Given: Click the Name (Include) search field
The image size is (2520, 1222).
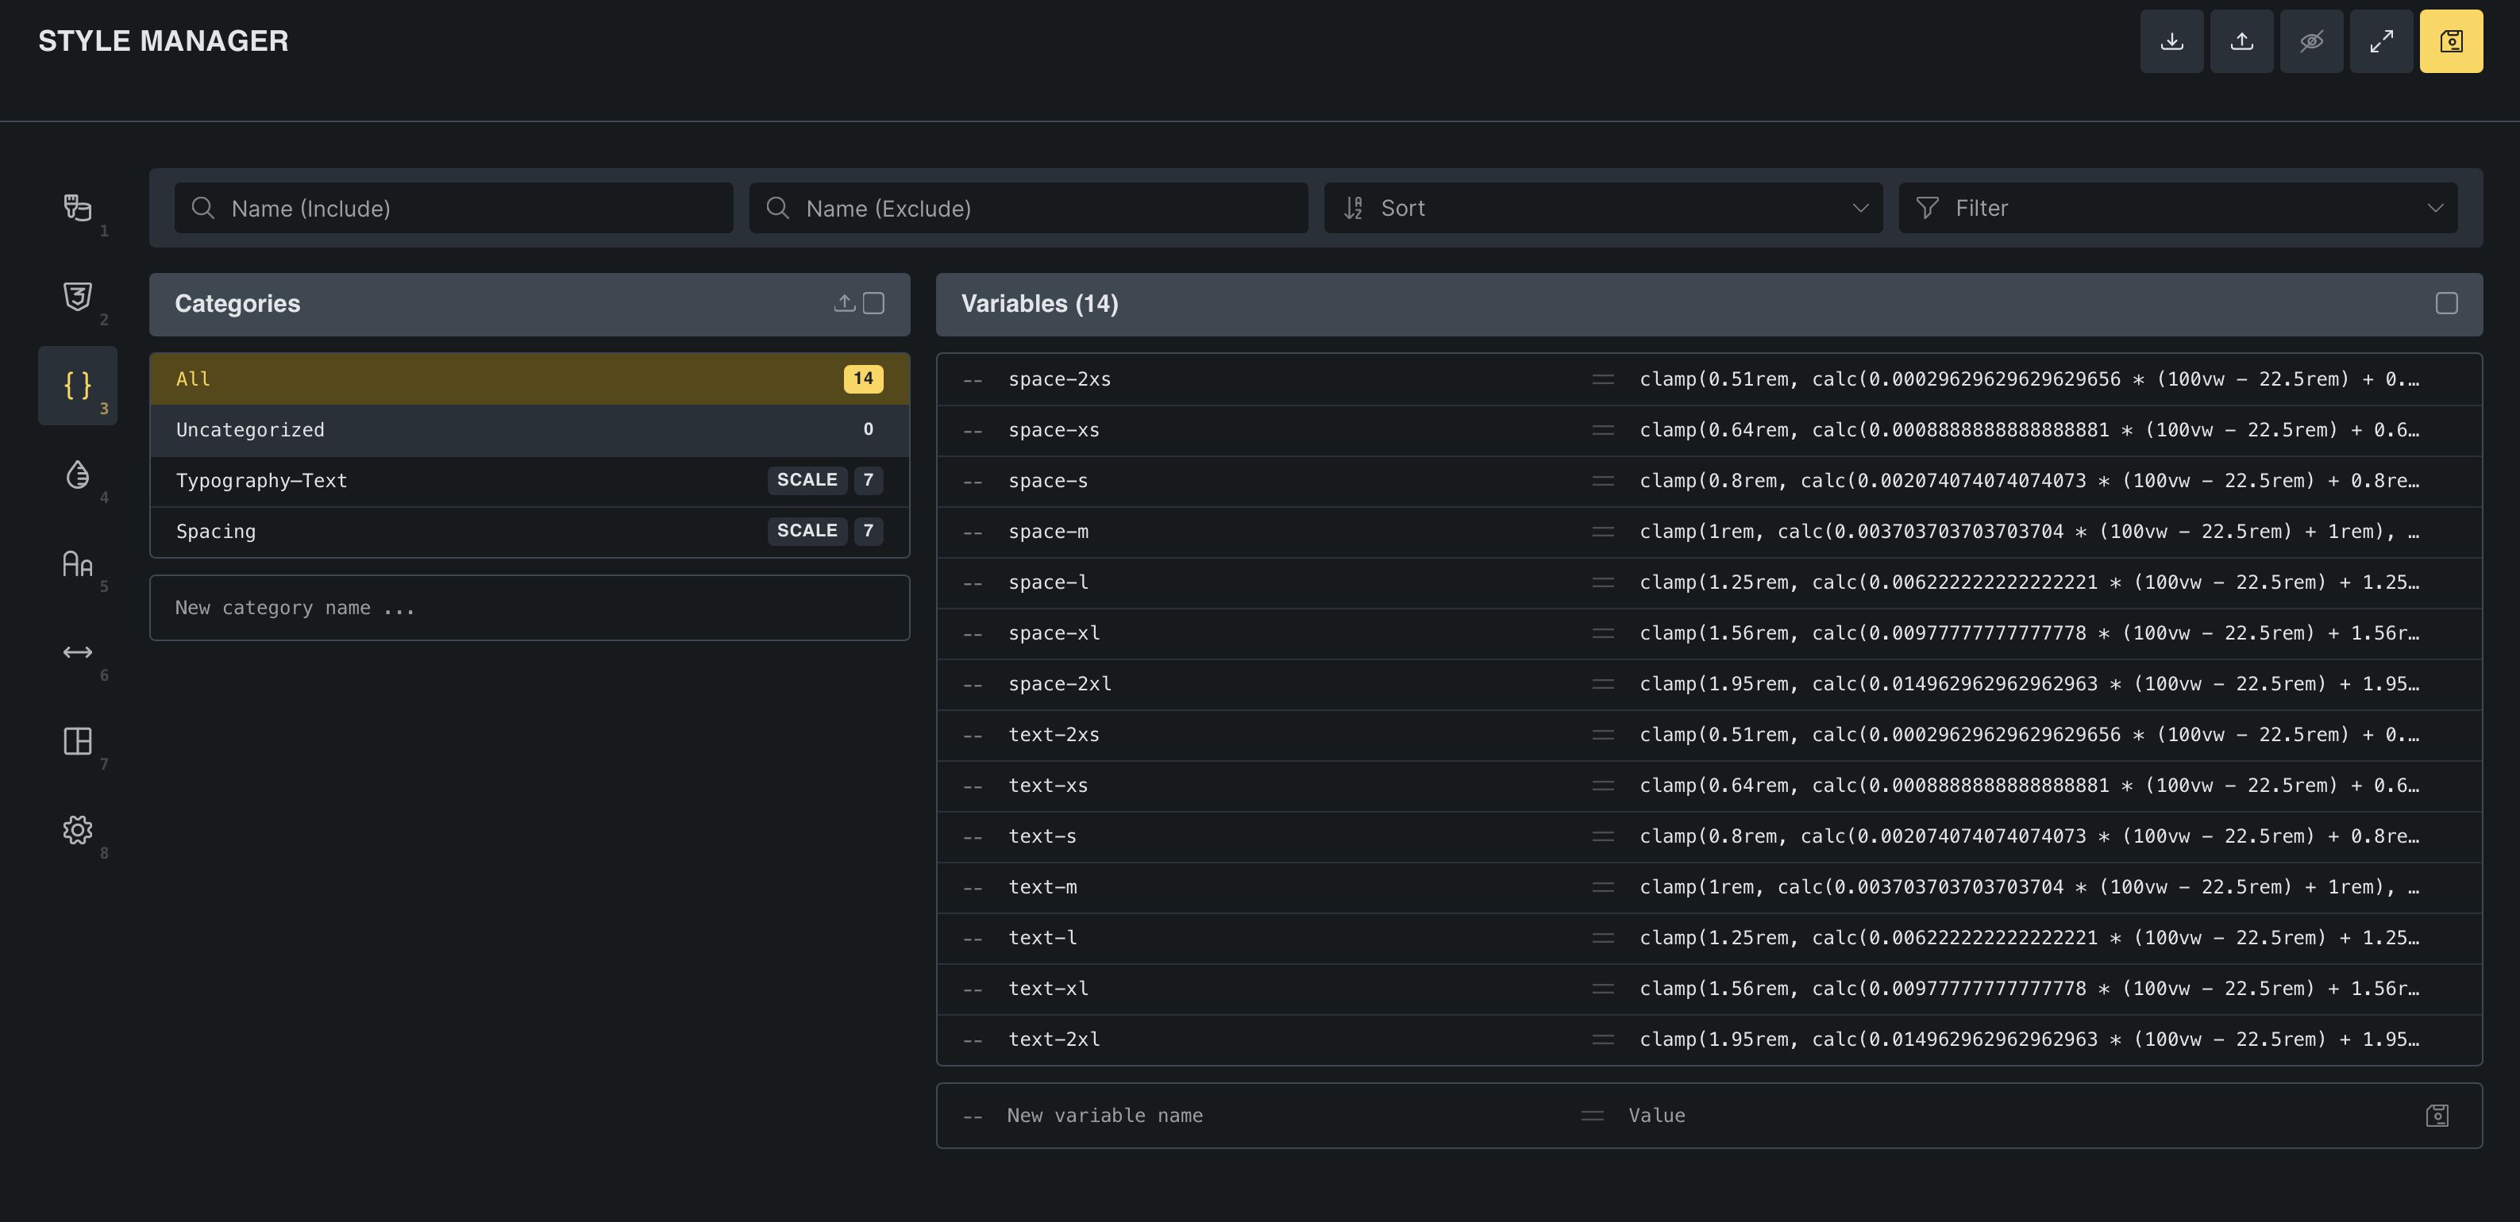Looking at the screenshot, I should pyautogui.click(x=453, y=207).
